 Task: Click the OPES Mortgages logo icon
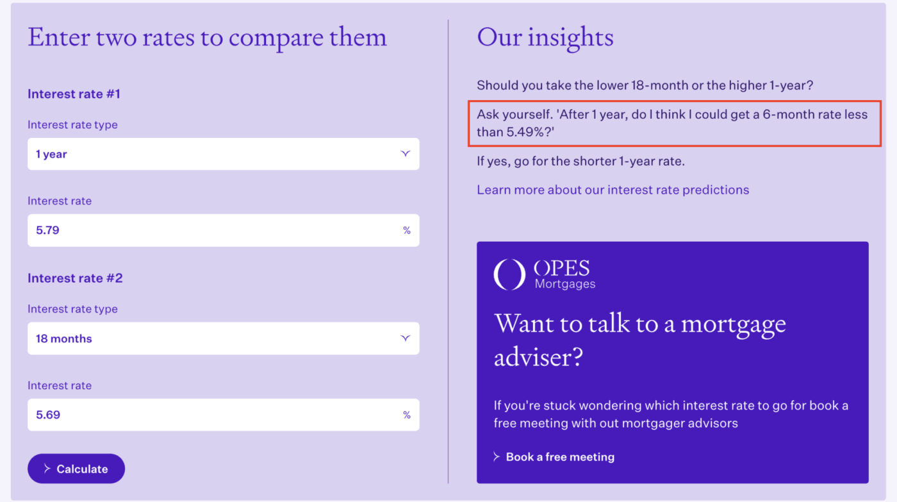[x=509, y=274]
